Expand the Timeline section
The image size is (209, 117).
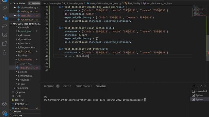(25, 116)
